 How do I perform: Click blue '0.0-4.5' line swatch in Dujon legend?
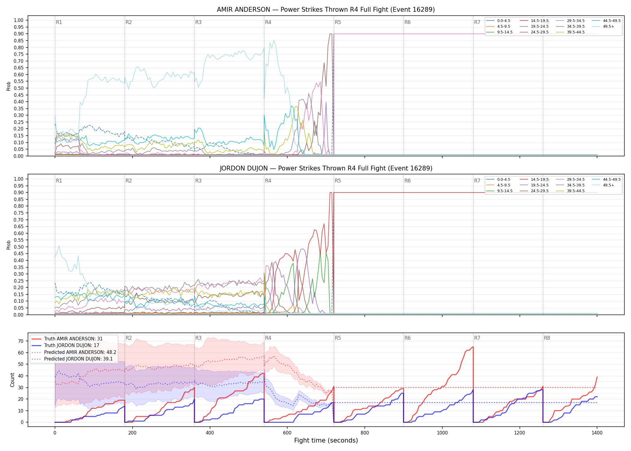[490, 179]
